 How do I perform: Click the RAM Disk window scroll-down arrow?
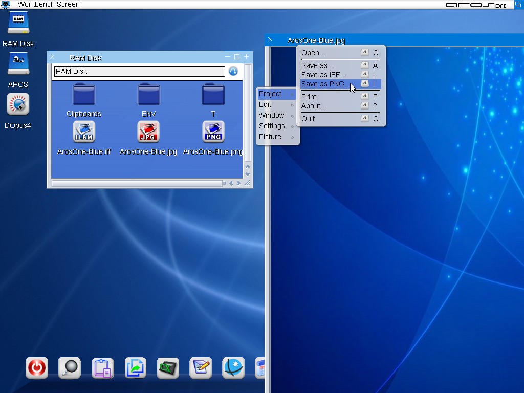(x=248, y=174)
